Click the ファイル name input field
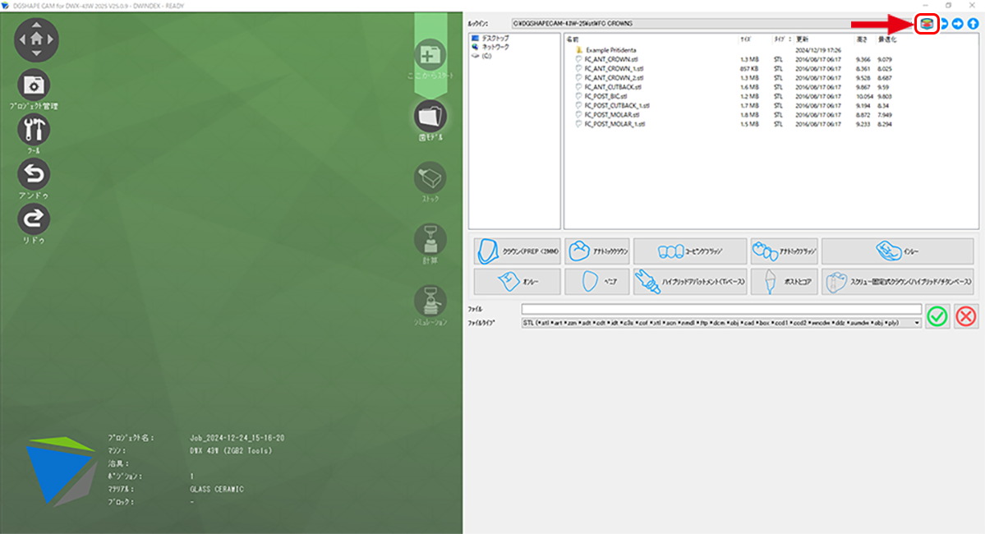Viewport: 985px width, 534px height. click(x=721, y=309)
